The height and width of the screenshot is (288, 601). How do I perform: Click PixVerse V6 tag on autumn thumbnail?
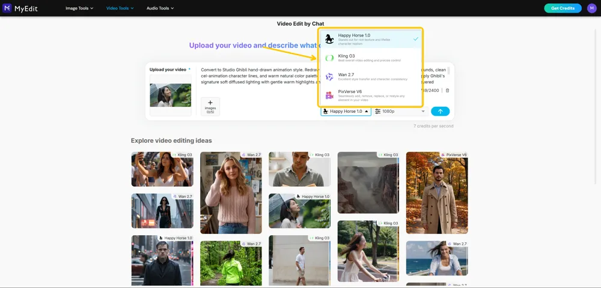pyautogui.click(x=454, y=155)
